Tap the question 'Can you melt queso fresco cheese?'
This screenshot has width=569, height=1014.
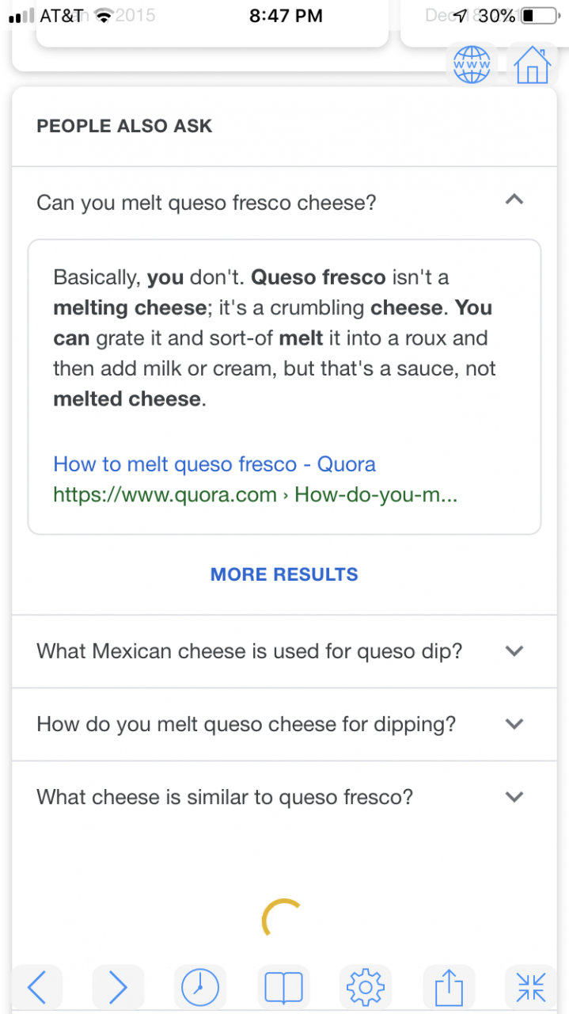[x=207, y=203]
